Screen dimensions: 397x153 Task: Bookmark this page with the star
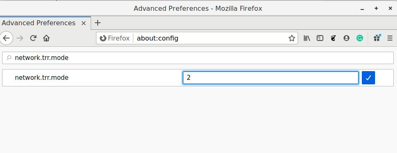pyautogui.click(x=292, y=38)
